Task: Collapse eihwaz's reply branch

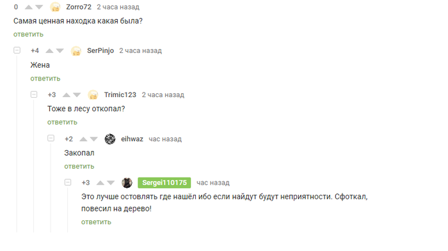Action: (51, 139)
